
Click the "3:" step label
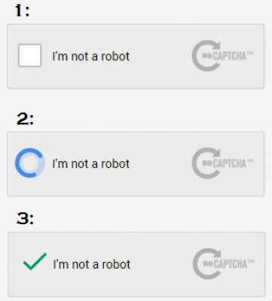coord(25,219)
